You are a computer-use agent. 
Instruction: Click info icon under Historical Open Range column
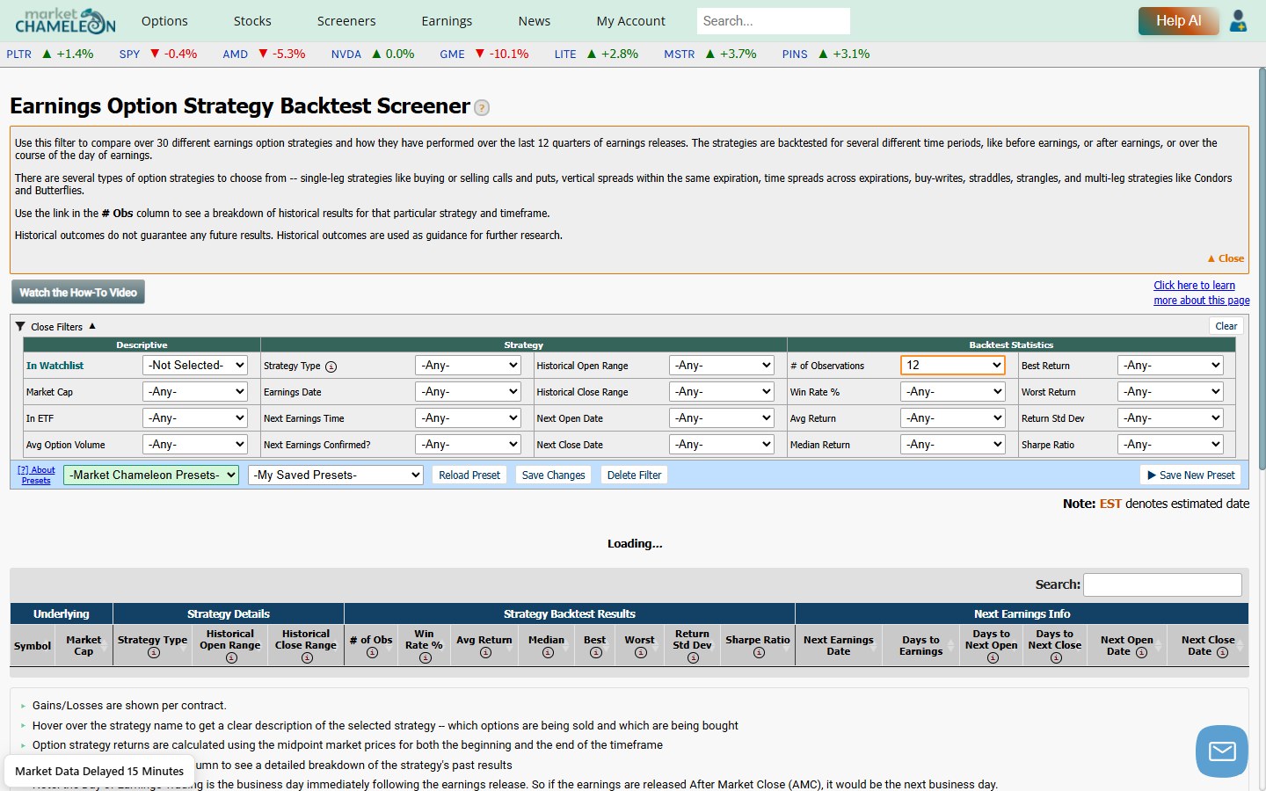coord(231,658)
